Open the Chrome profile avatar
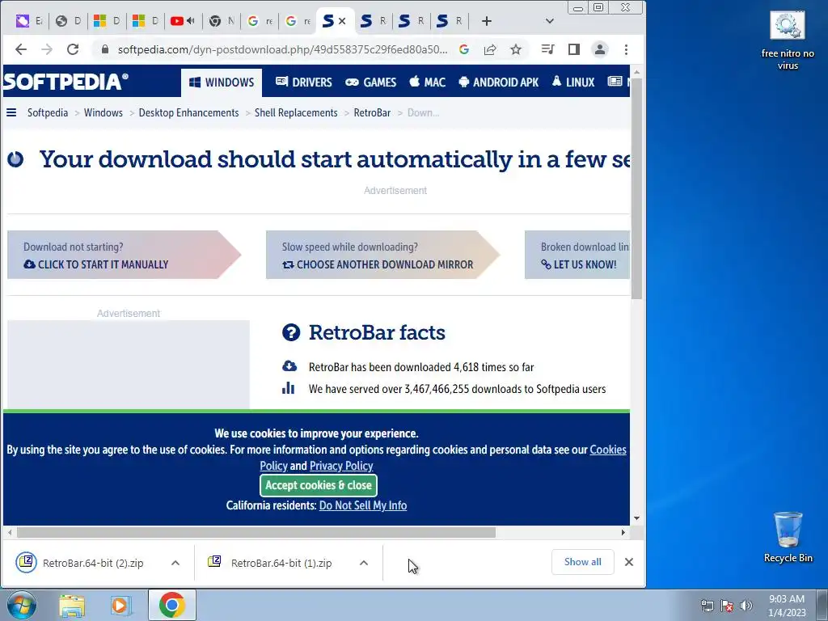 pyautogui.click(x=600, y=49)
